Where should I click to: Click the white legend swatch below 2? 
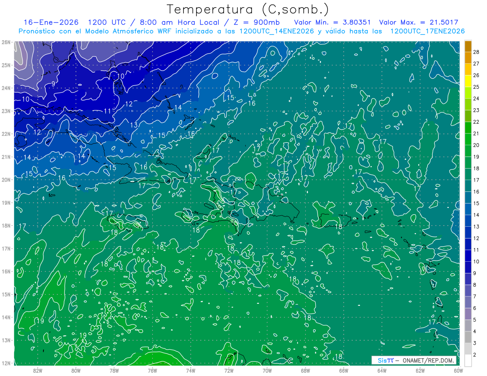468,360
